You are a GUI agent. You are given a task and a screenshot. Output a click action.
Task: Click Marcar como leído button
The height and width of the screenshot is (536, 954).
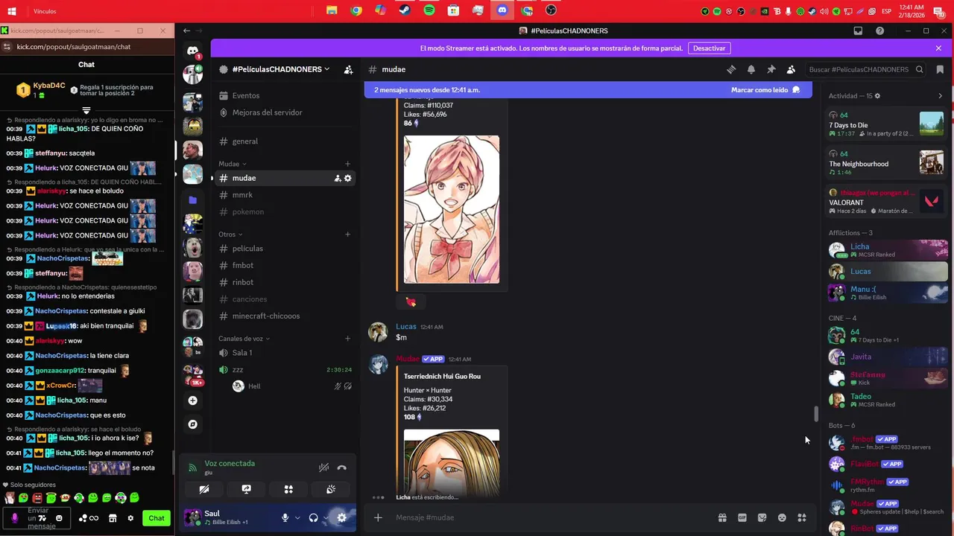point(765,89)
